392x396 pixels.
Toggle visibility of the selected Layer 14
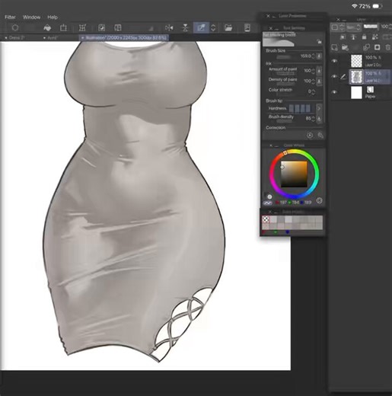pos(335,76)
